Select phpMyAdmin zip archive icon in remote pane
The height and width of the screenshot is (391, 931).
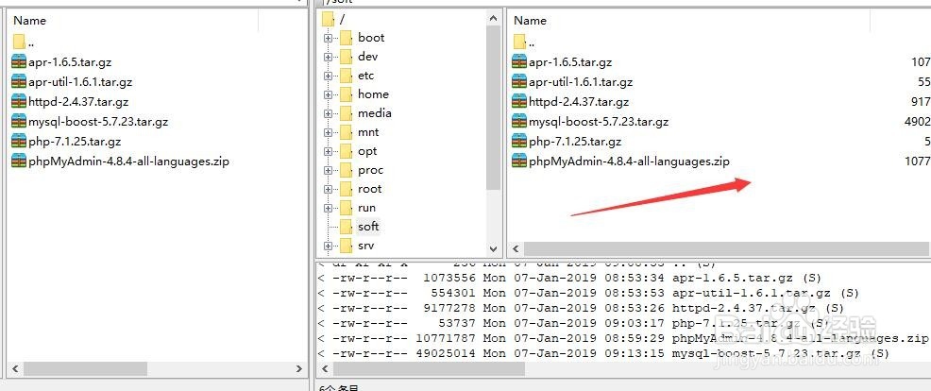click(519, 161)
